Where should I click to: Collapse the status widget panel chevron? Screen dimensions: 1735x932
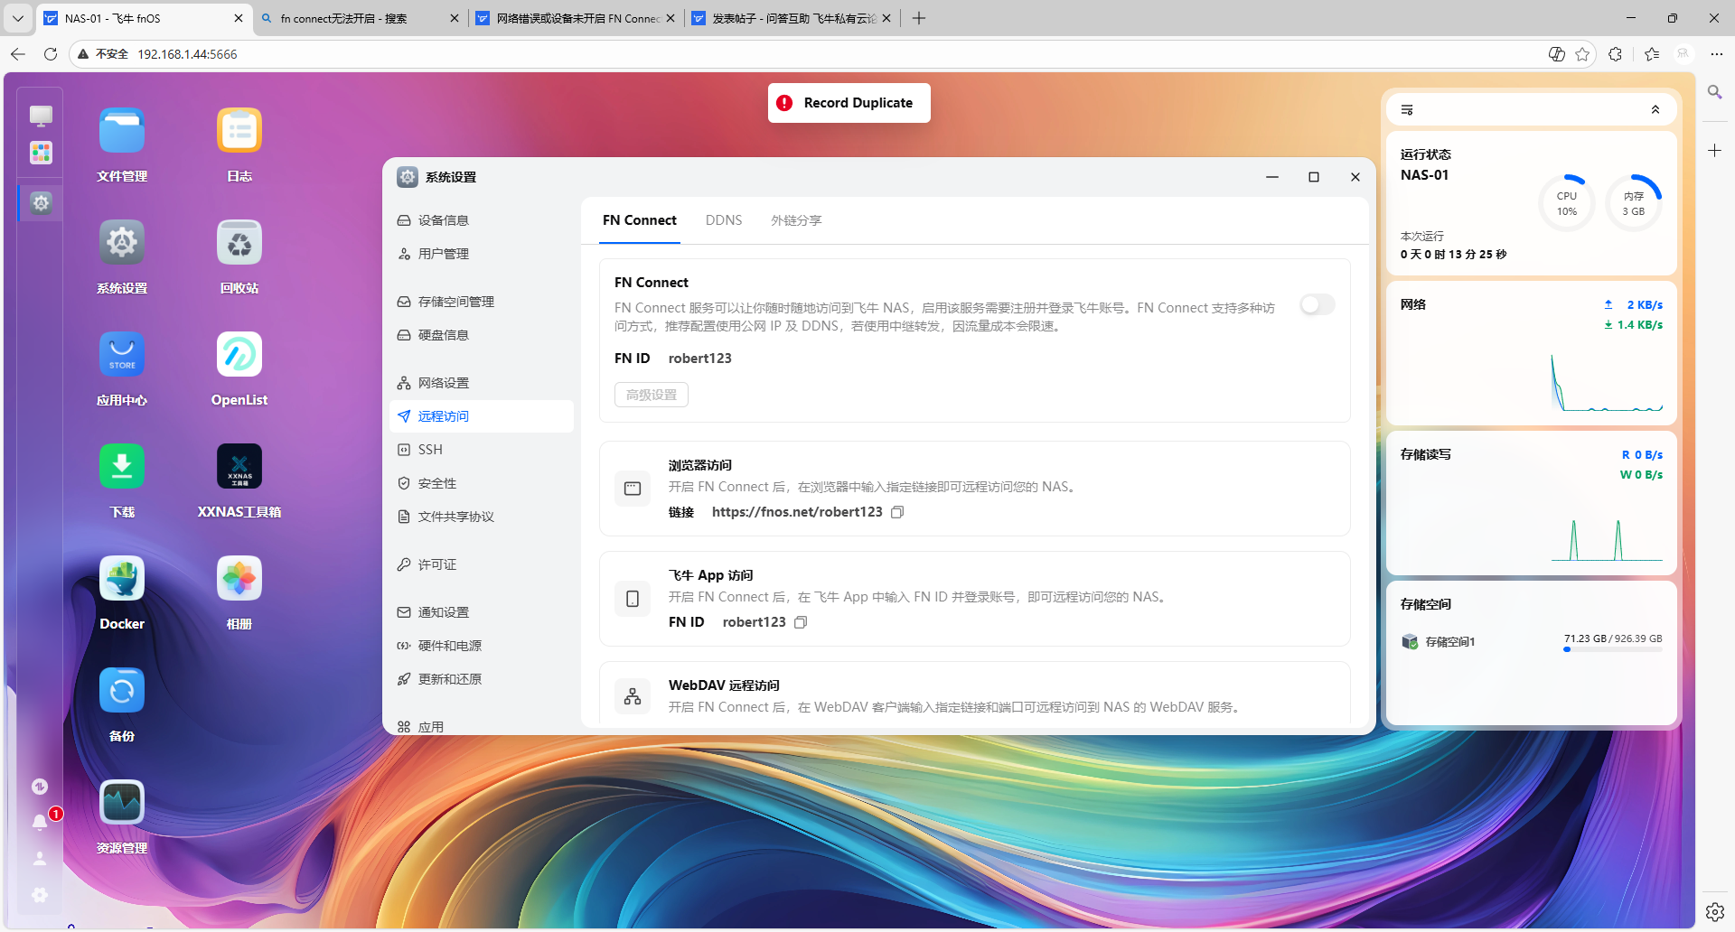click(1655, 109)
